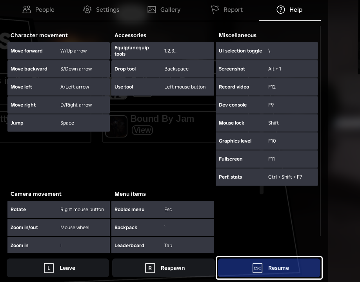Click the 'F10' key binding
This screenshot has height=282, width=360.
[x=272, y=141]
